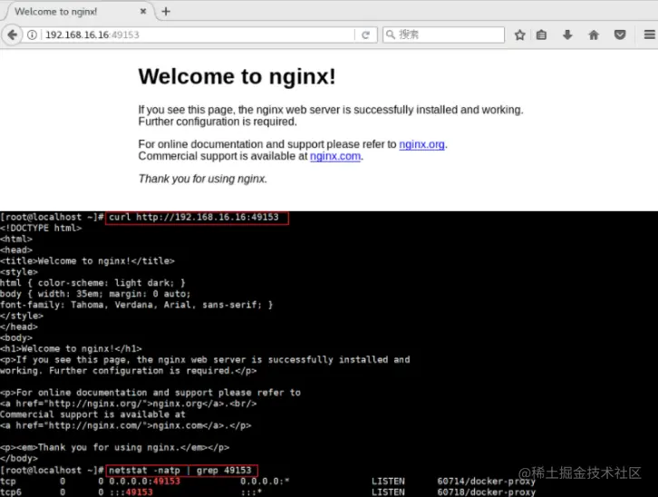658x497 pixels.
Task: Click the <!DOCTYPE html> terminal line
Action: click(41, 228)
